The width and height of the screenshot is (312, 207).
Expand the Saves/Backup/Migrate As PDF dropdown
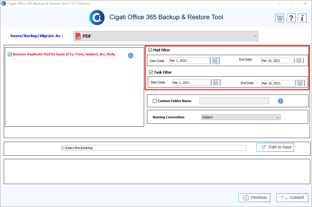[166, 36]
